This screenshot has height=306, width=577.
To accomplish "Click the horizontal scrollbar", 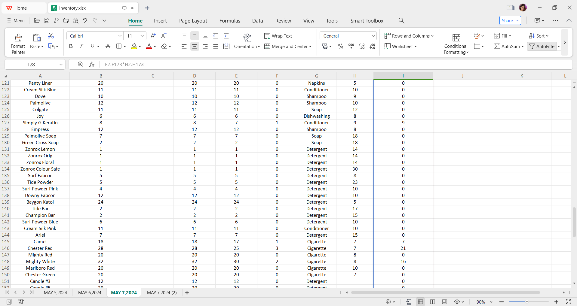I will click(445, 292).
